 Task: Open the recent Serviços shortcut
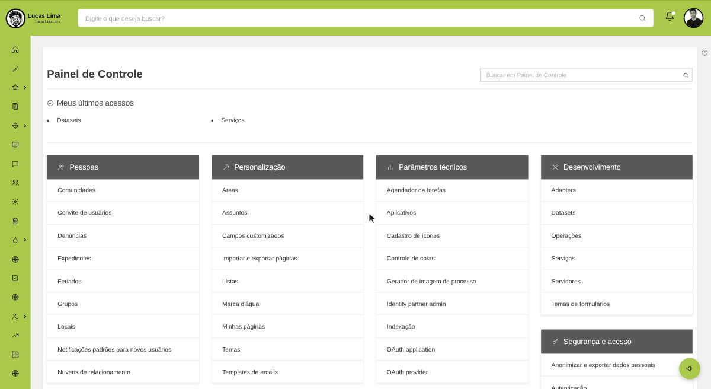tap(233, 120)
